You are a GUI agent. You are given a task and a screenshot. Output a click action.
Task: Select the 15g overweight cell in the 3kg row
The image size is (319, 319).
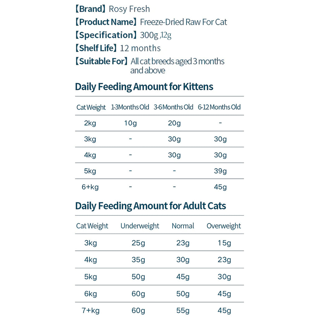(x=224, y=243)
